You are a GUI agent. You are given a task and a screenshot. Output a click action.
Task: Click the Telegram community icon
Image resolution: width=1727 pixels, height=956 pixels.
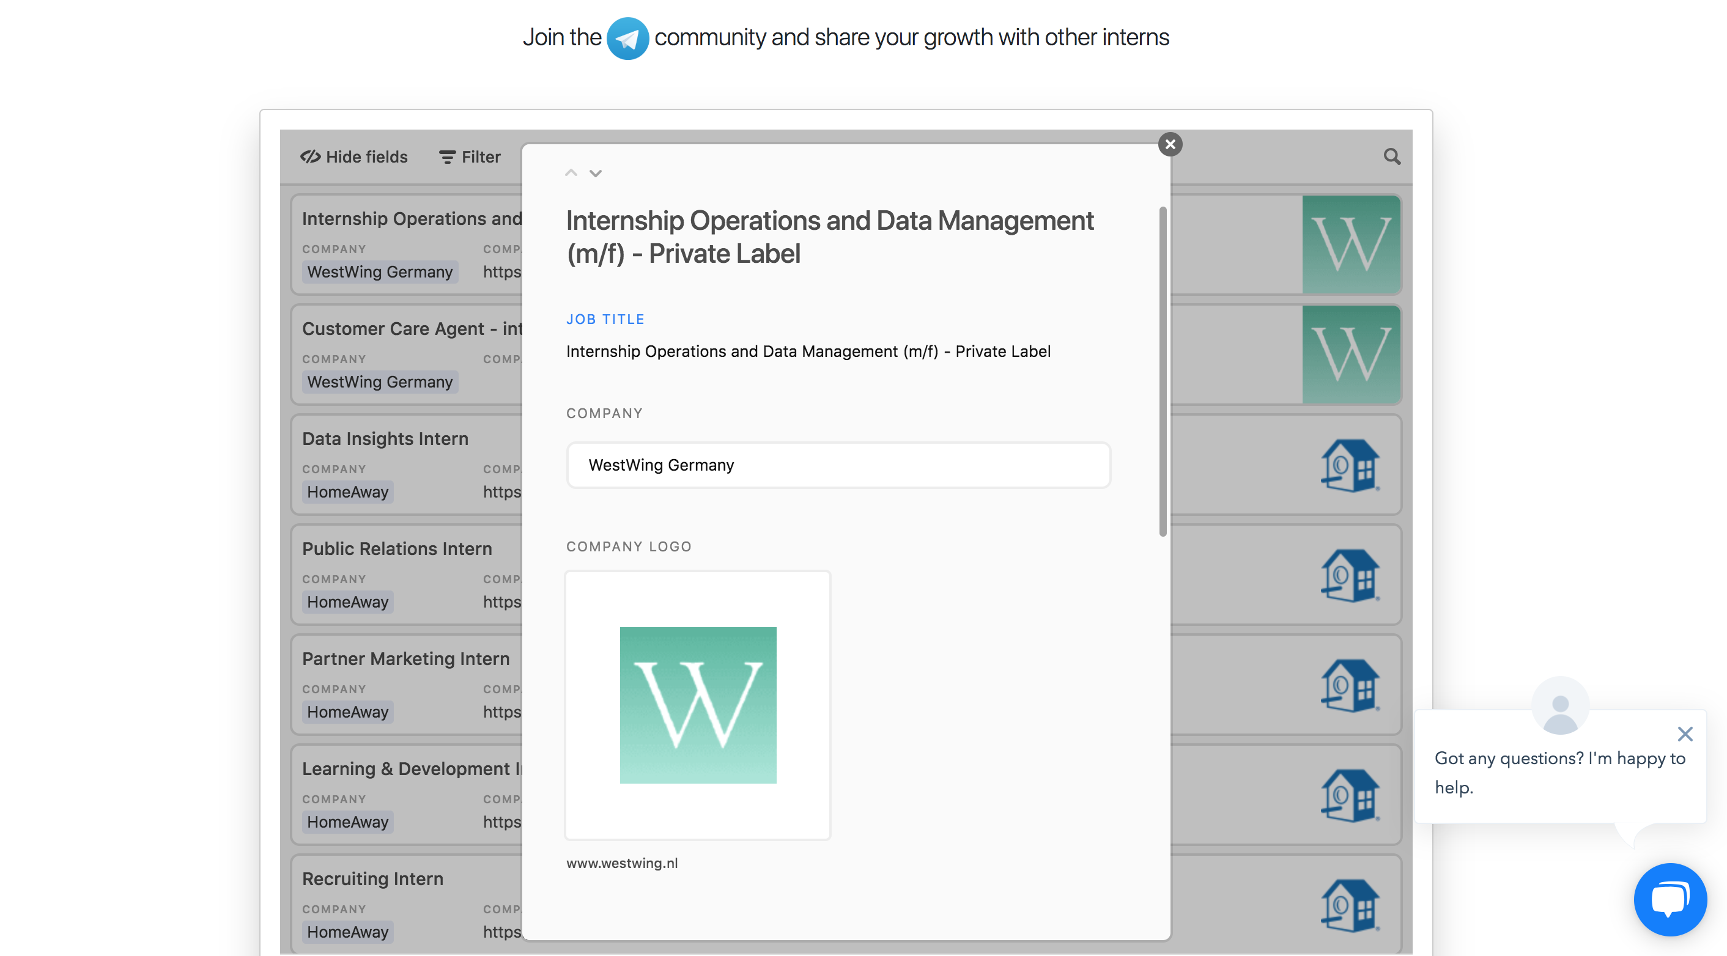[x=627, y=38]
